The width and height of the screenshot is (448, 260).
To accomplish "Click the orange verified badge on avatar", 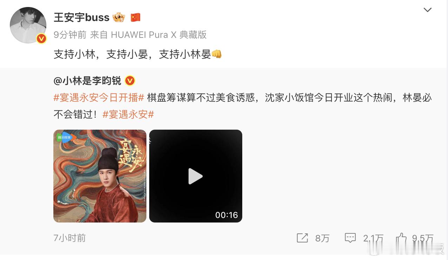I will pos(41,39).
